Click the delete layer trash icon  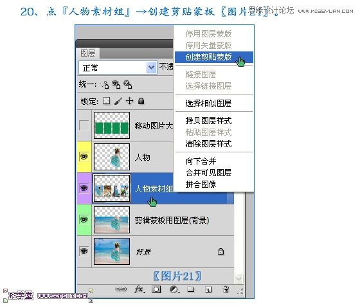tap(226, 289)
